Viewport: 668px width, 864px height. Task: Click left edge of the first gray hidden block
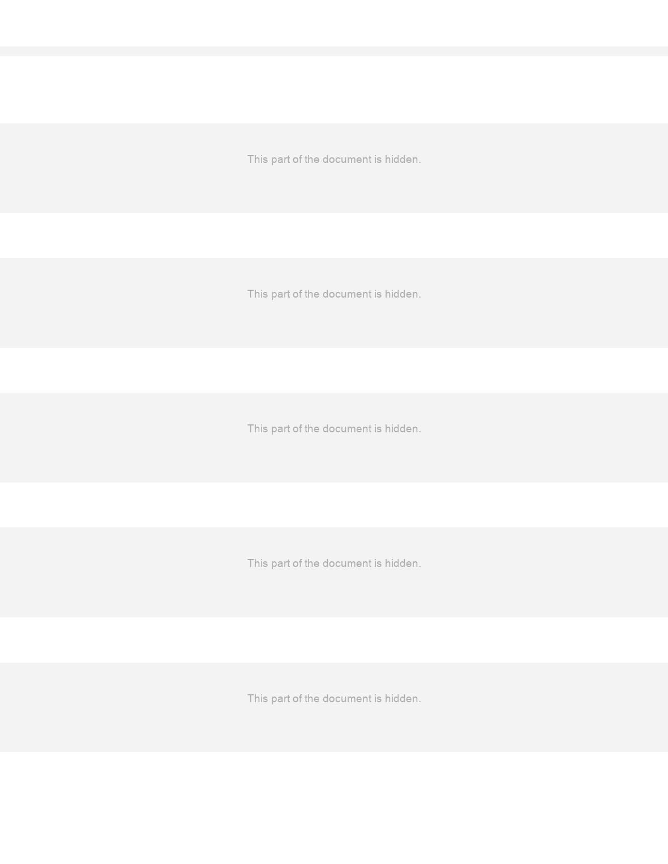pos(2,168)
